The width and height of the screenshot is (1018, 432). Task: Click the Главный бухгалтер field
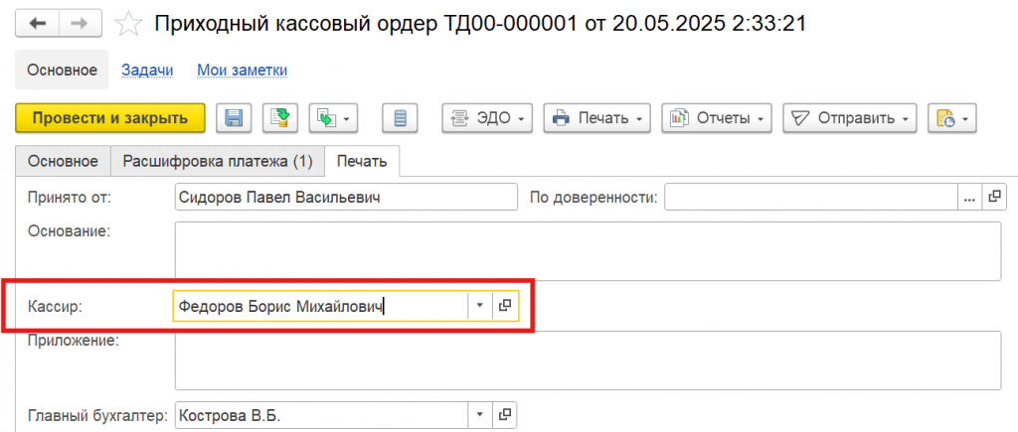click(321, 414)
